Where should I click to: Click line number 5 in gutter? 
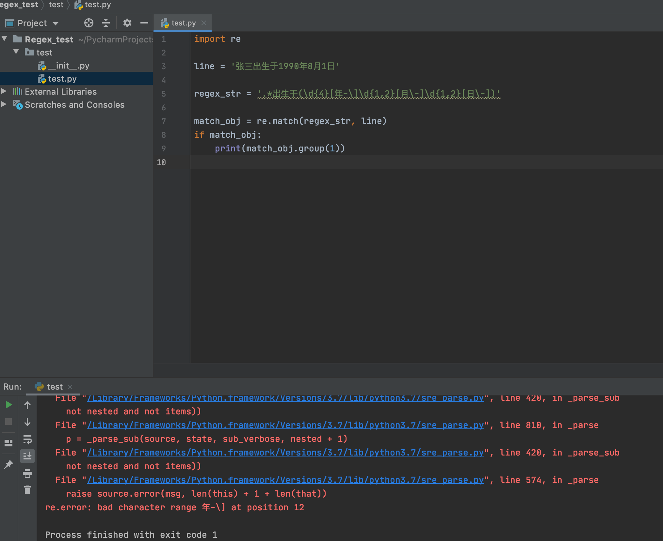click(164, 94)
